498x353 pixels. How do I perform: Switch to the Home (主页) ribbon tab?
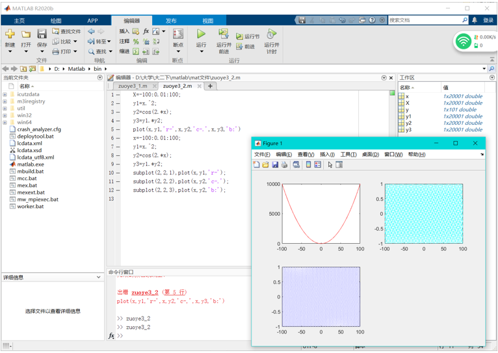[20, 21]
